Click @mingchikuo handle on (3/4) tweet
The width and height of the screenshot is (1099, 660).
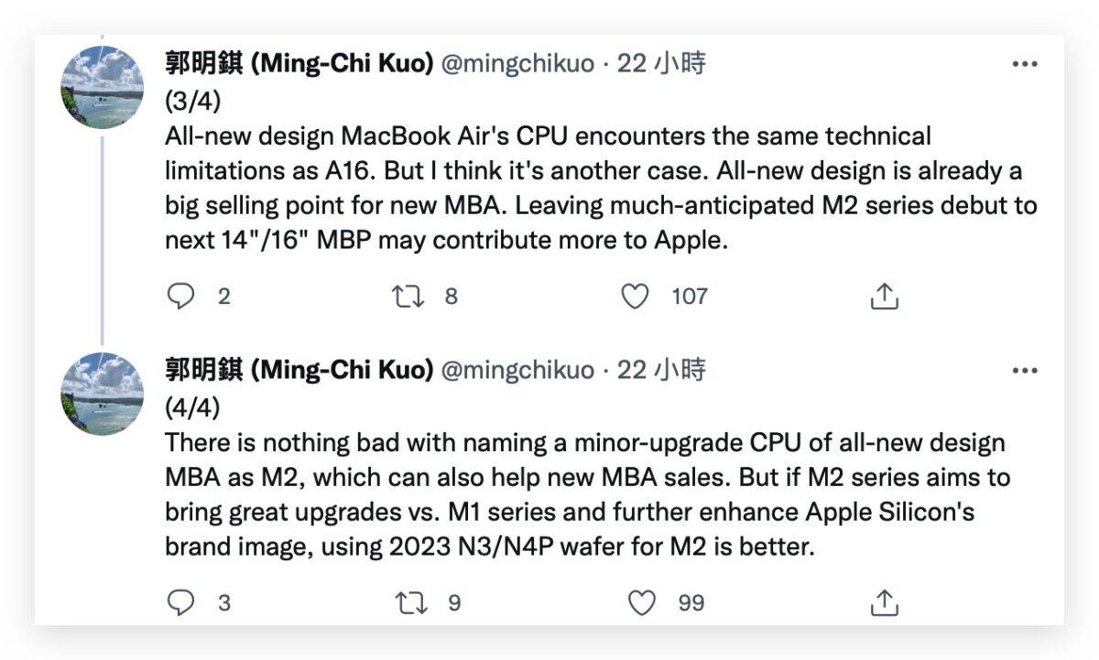(x=517, y=64)
